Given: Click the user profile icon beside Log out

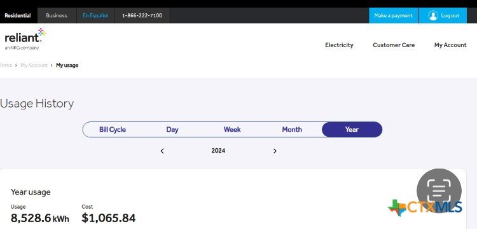Looking at the screenshot, I should click(433, 15).
